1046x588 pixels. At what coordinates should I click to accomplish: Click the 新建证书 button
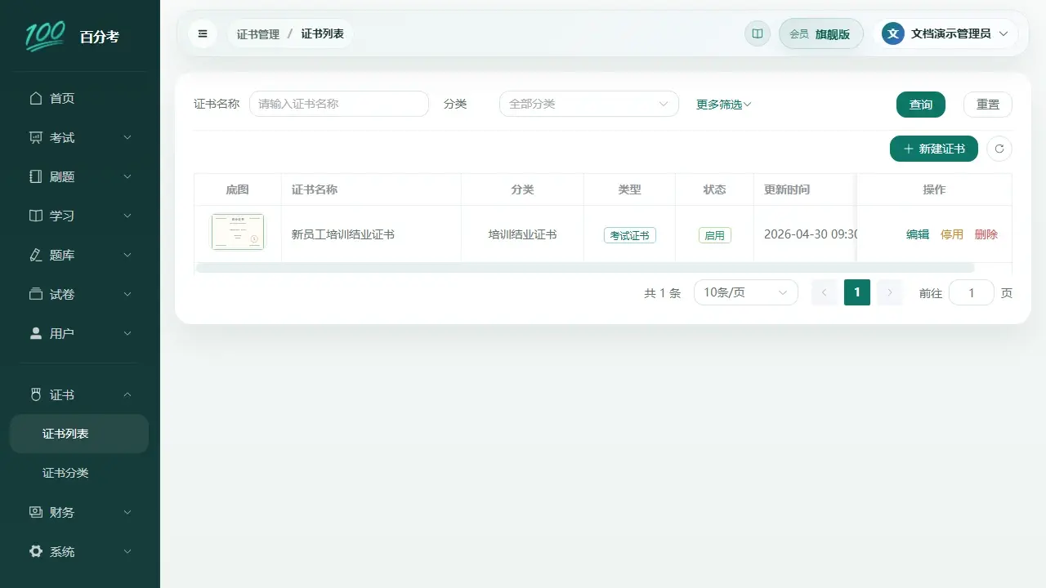(x=934, y=149)
